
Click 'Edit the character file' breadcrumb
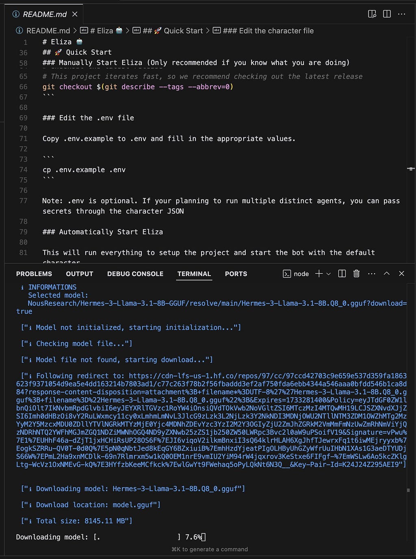268,31
